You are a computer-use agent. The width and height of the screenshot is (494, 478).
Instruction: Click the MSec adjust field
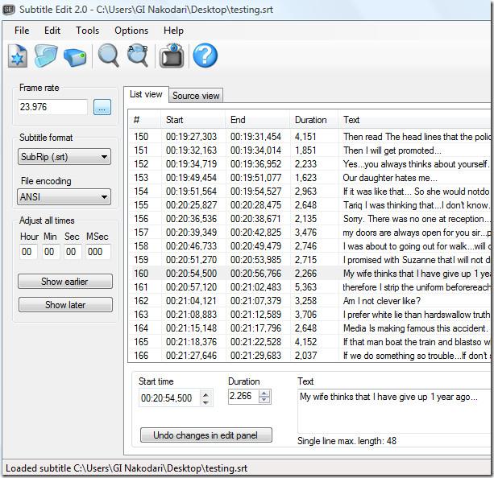point(98,252)
